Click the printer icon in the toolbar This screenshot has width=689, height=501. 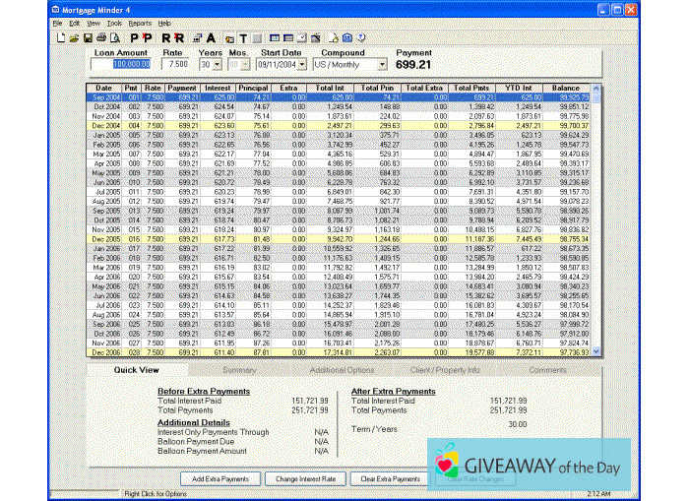pyautogui.click(x=100, y=36)
